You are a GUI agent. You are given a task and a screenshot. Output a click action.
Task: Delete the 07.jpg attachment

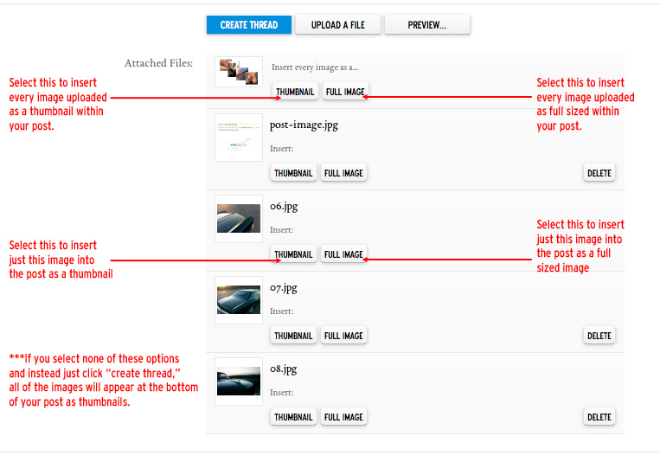(x=599, y=336)
